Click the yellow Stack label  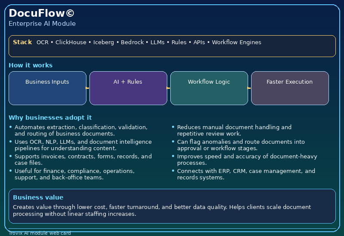22,42
